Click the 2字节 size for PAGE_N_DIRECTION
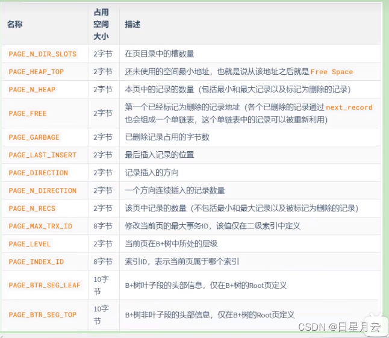This screenshot has height=338, width=389. click(x=103, y=190)
